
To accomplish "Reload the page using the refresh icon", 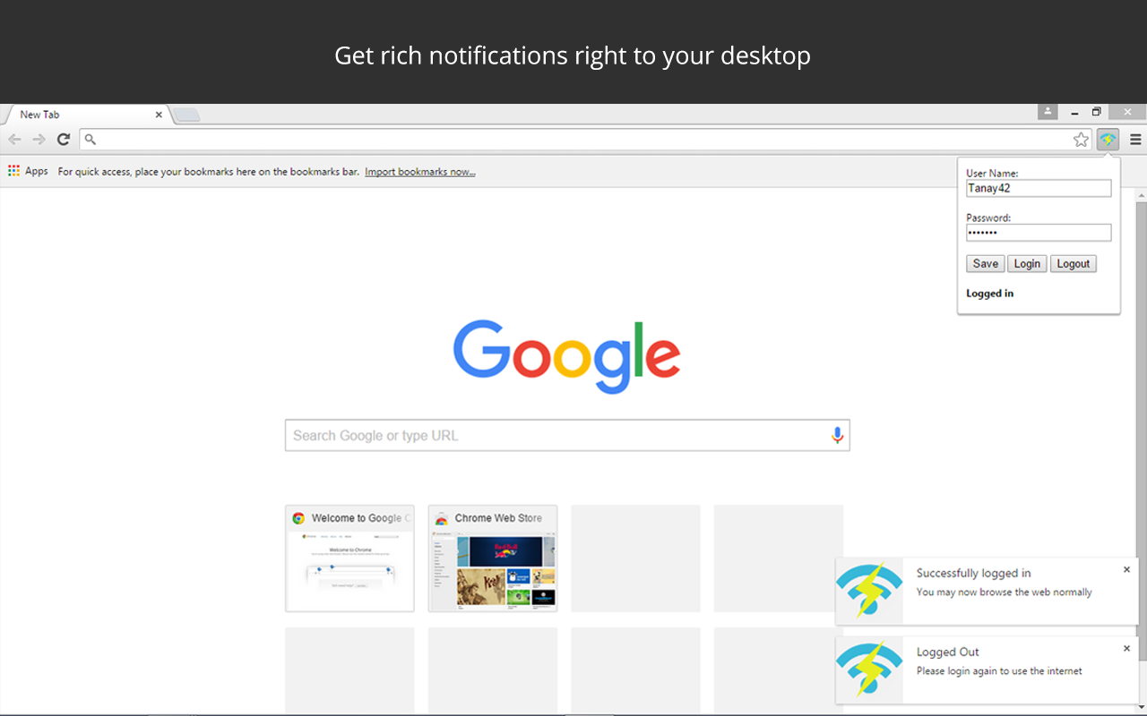I will point(63,140).
